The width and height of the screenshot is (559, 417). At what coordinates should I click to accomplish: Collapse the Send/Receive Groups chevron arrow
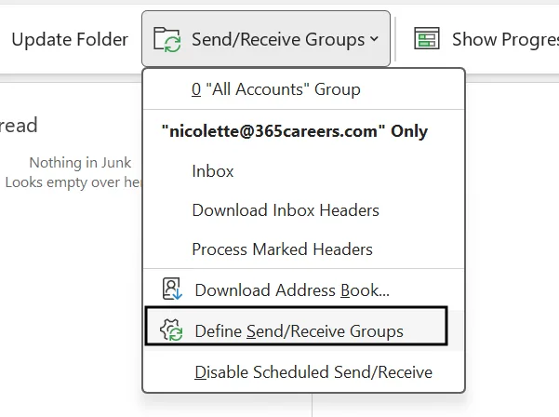[x=374, y=38]
